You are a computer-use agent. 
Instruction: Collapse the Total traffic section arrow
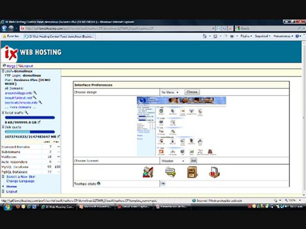coord(3,113)
